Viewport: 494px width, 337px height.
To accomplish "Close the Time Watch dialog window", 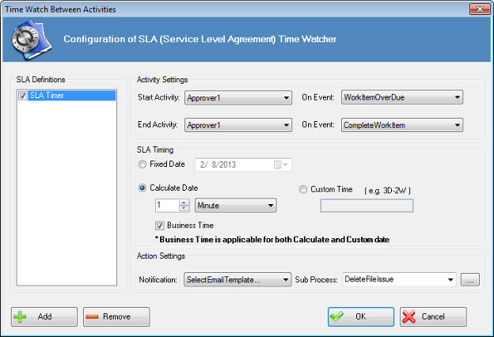I will (x=477, y=9).
